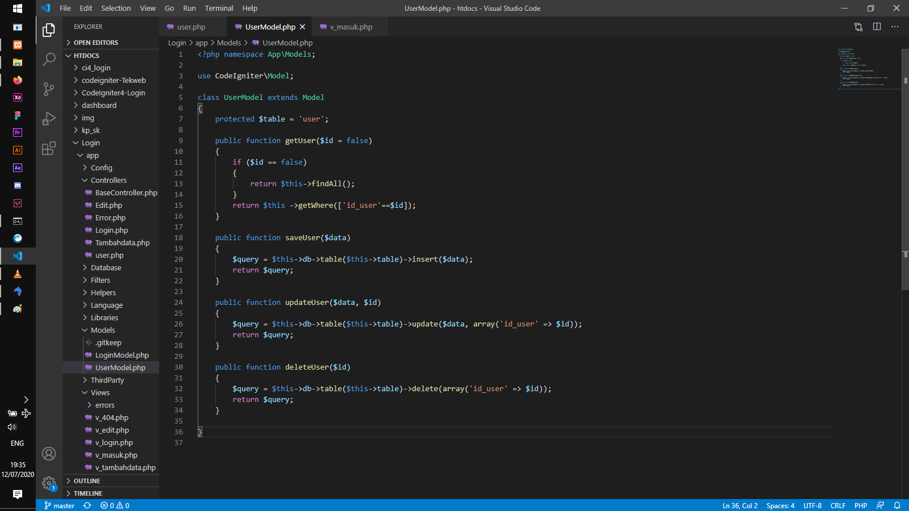The height and width of the screenshot is (511, 909).
Task: Change line ending via CRLF
Action: [838, 505]
